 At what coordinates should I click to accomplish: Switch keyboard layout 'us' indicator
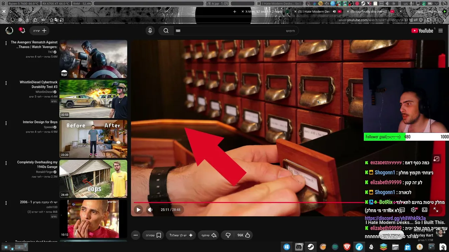(x=406, y=3)
